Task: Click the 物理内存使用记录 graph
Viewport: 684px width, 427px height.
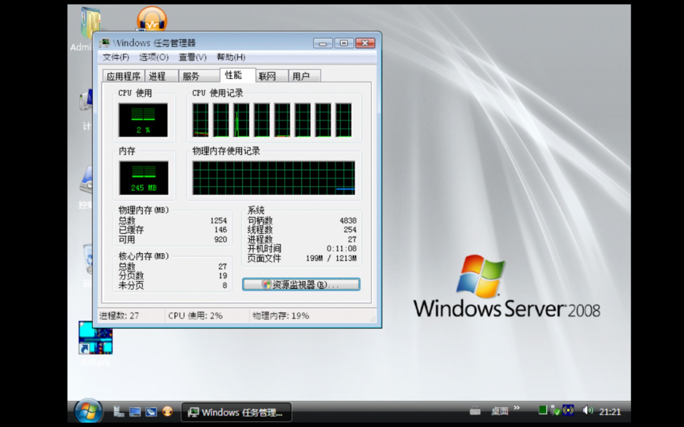Action: click(x=274, y=178)
